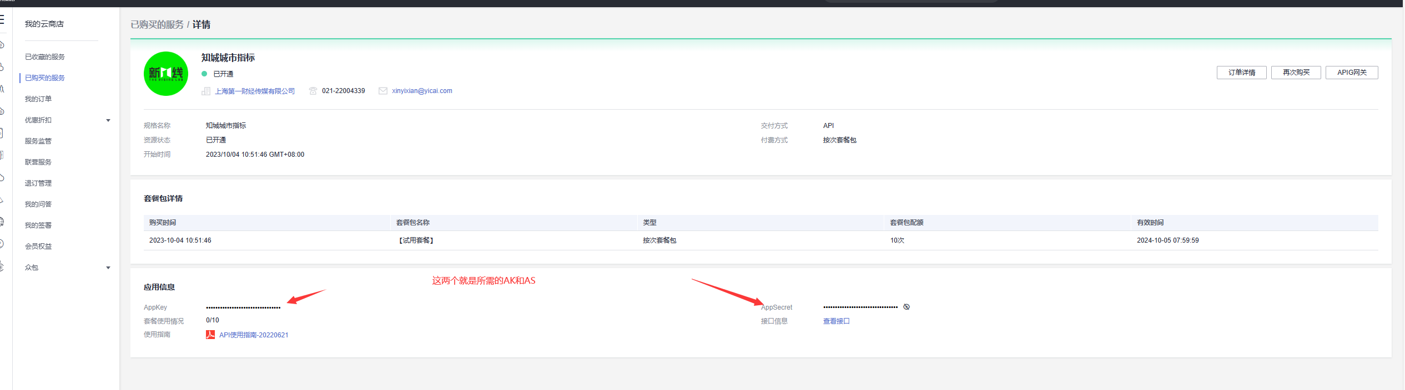Click the start time 2023/10/04 10:51:46 GMT+08:00
The width and height of the screenshot is (1405, 390).
click(x=255, y=155)
